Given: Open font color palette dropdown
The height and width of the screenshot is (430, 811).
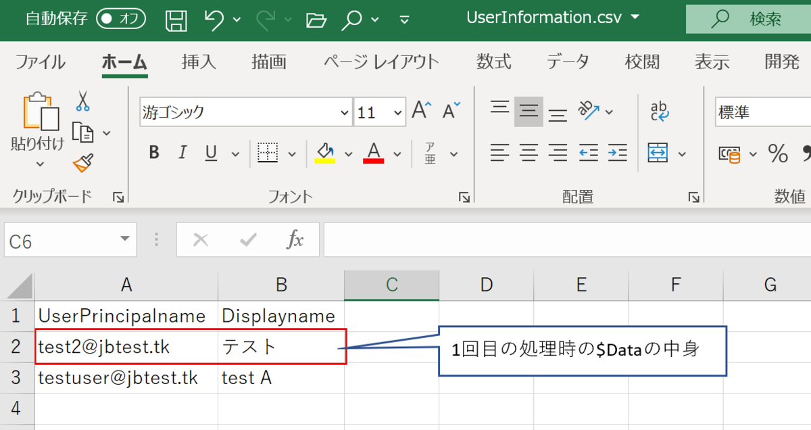Looking at the screenshot, I should [x=397, y=153].
